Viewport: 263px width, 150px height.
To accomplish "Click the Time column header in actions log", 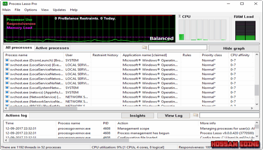I will [x=30, y=123].
